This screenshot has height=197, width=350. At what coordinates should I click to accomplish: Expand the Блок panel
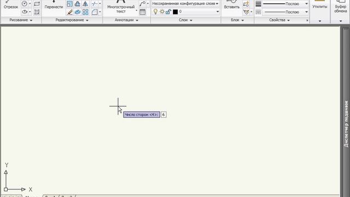click(x=237, y=20)
